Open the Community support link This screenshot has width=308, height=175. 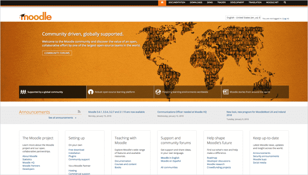coord(79,159)
